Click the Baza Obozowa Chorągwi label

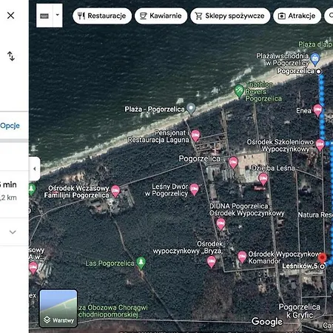112,311
